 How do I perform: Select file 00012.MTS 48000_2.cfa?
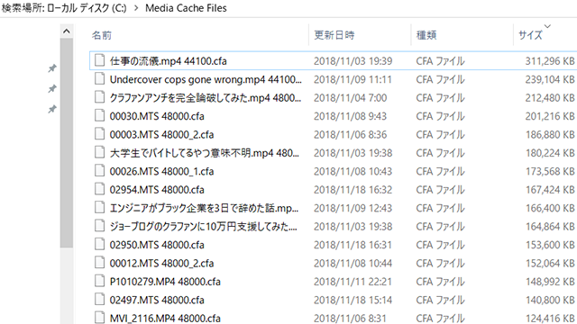click(x=161, y=263)
